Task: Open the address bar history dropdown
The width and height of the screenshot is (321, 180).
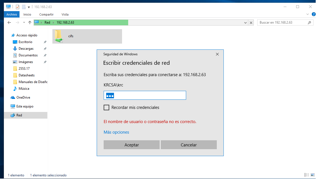Action: click(x=245, y=23)
